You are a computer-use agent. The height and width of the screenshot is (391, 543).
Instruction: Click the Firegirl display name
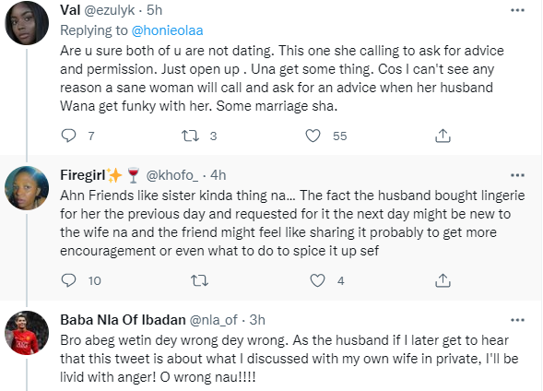coord(83,175)
